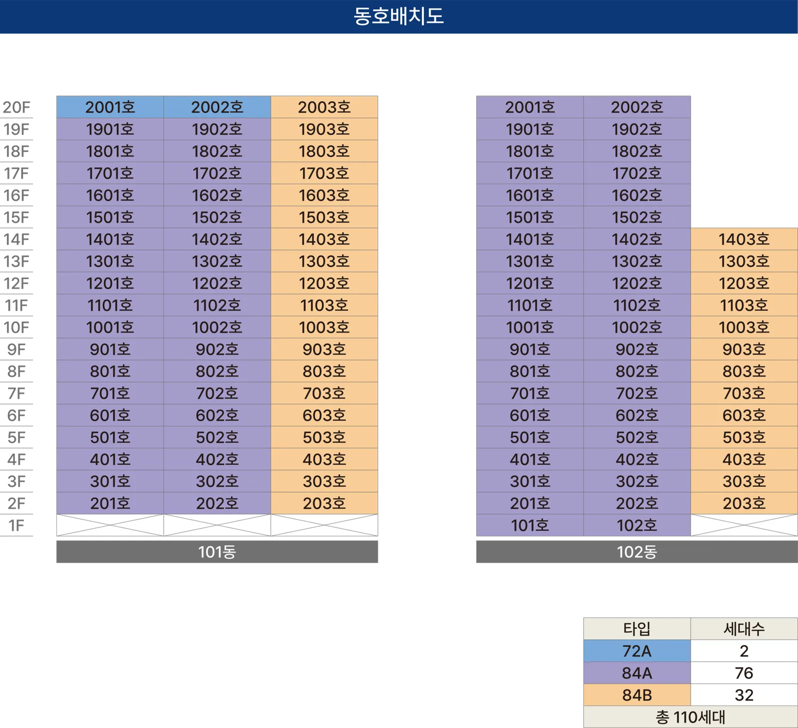Viewport: 798px width, 728px height.
Task: Click the crossed-out 1F cell in 102동
Action: [x=744, y=526]
